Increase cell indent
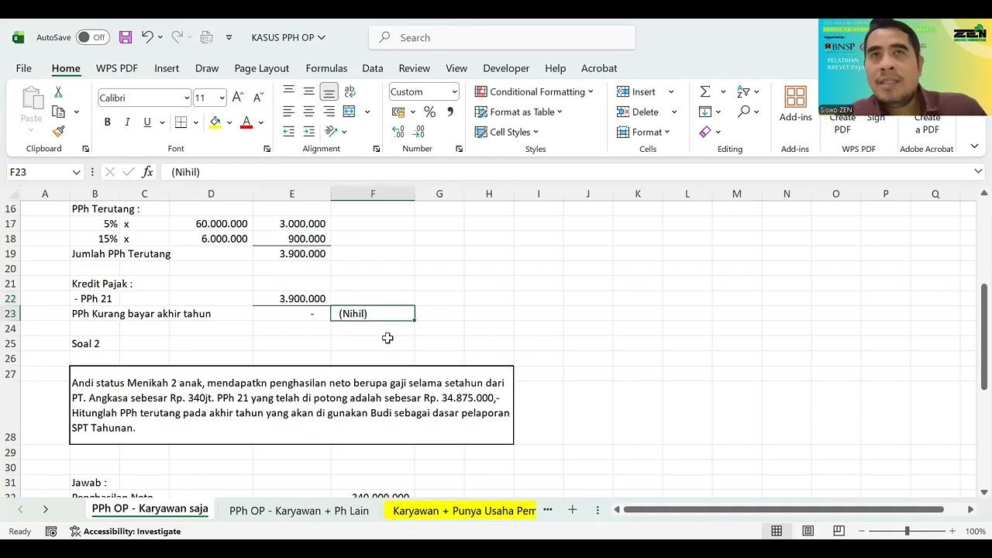The image size is (992, 558). 308,132
